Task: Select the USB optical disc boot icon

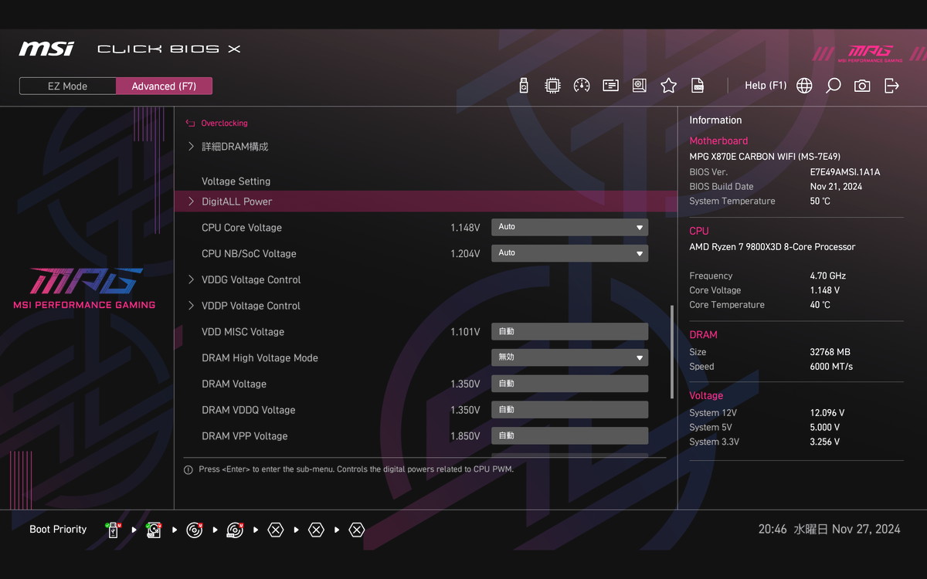Action: tap(235, 530)
